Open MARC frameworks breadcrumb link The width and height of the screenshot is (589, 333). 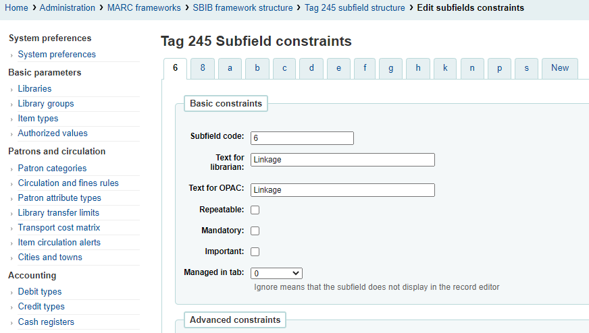pyautogui.click(x=144, y=8)
